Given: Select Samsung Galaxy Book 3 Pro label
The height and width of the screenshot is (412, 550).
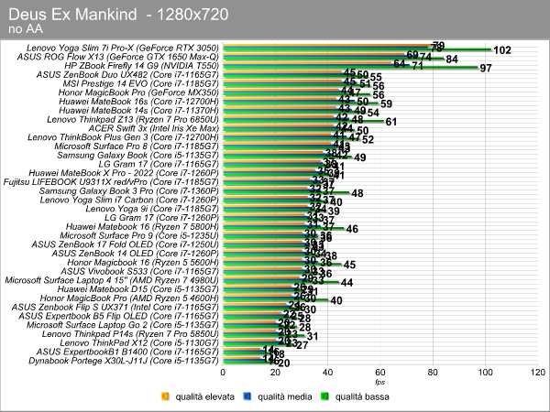Looking at the screenshot, I should (x=129, y=191).
